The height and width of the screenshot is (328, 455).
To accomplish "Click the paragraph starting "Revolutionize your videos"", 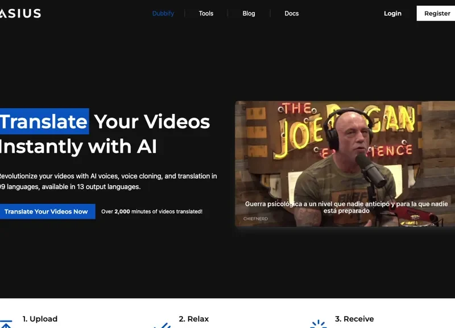I will tap(108, 181).
